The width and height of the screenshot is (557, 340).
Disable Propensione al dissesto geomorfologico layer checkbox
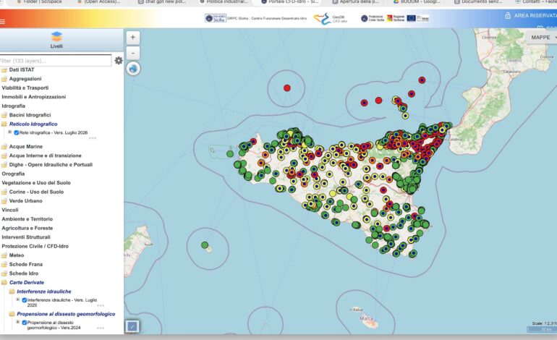25,323
